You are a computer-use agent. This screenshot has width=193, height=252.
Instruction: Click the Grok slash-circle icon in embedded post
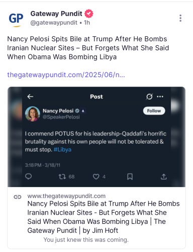point(149,97)
